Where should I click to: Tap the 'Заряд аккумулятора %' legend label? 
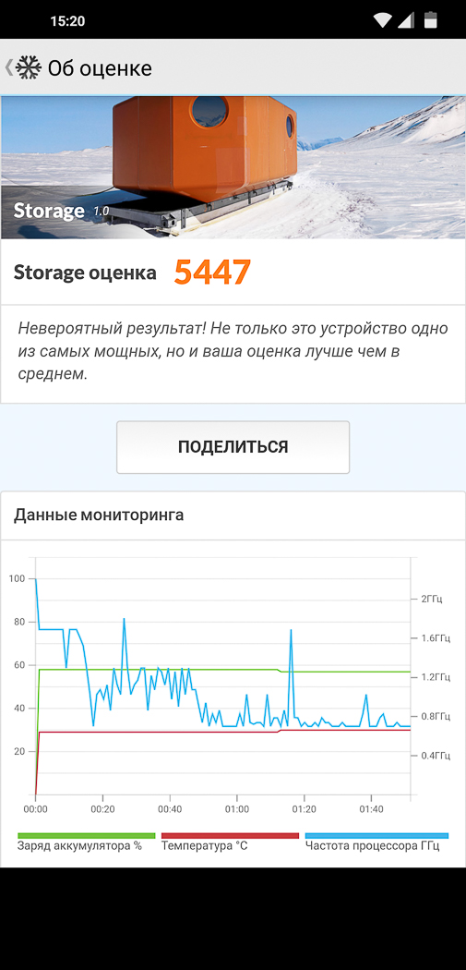(79, 845)
